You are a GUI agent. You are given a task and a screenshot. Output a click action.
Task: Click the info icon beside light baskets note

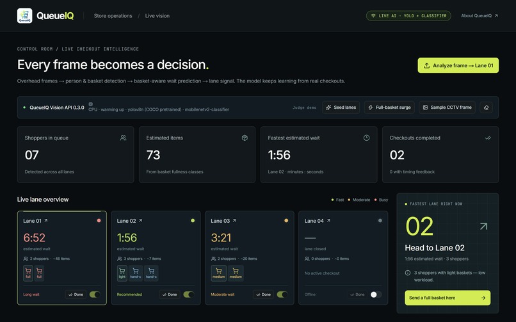point(408,273)
